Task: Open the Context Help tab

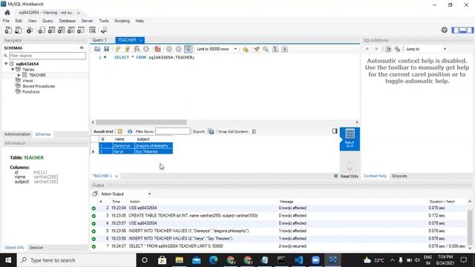Action: 375,176
